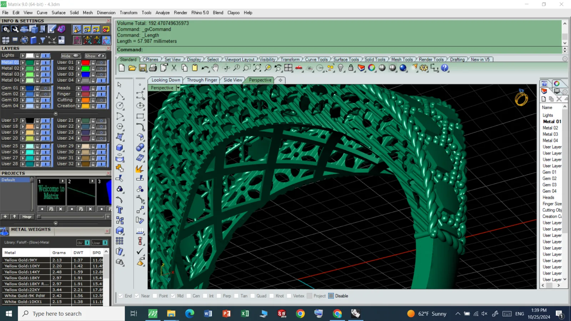Toggle the Mid object snap checkbox

[x=173, y=296]
